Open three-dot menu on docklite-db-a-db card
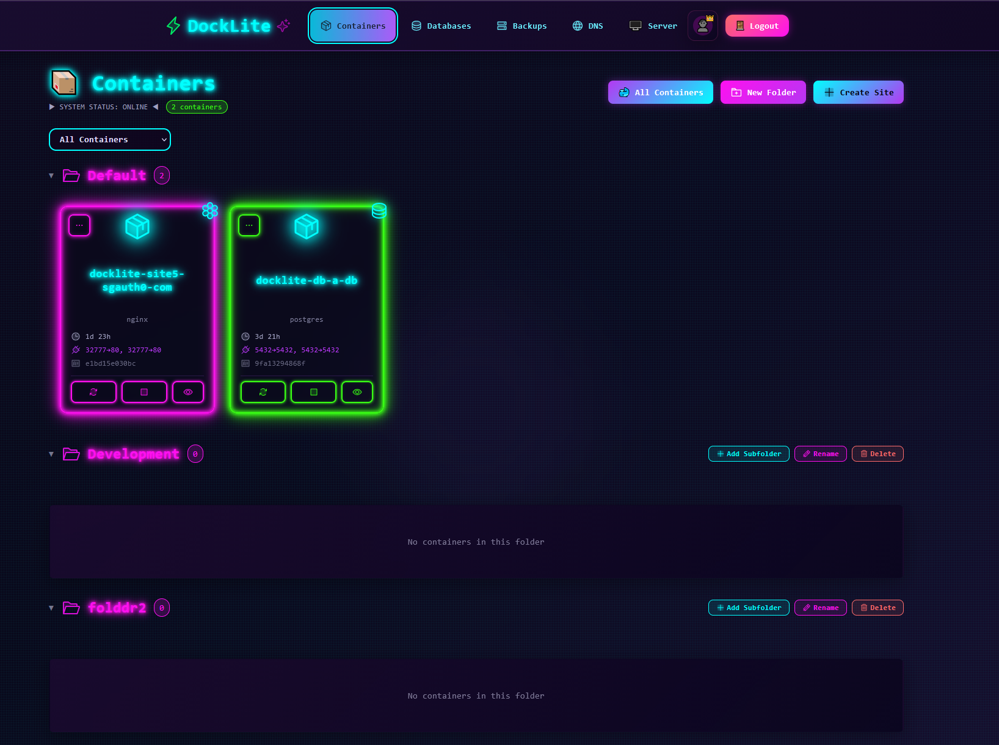This screenshot has height=745, width=999. click(x=249, y=225)
